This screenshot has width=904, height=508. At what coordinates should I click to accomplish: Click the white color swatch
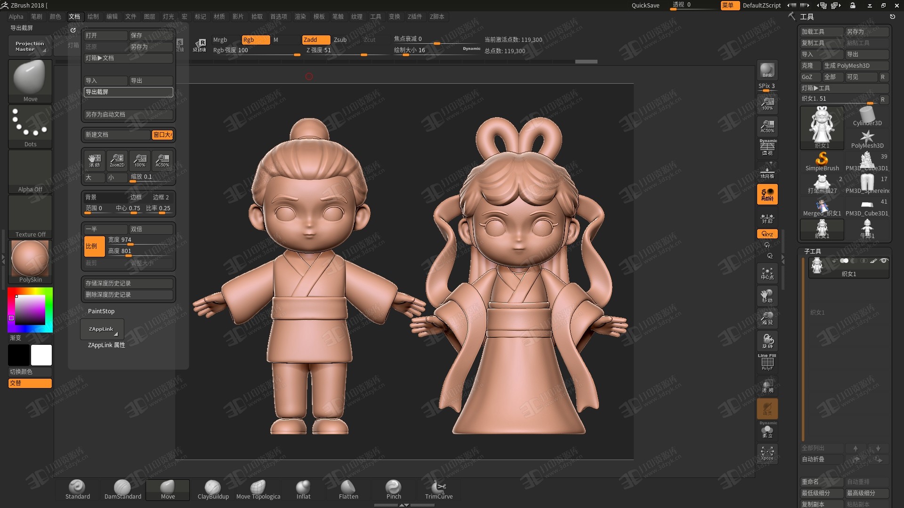tap(41, 355)
